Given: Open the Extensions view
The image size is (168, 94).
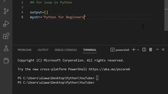Looking at the screenshot, I should click(x=6, y=36).
